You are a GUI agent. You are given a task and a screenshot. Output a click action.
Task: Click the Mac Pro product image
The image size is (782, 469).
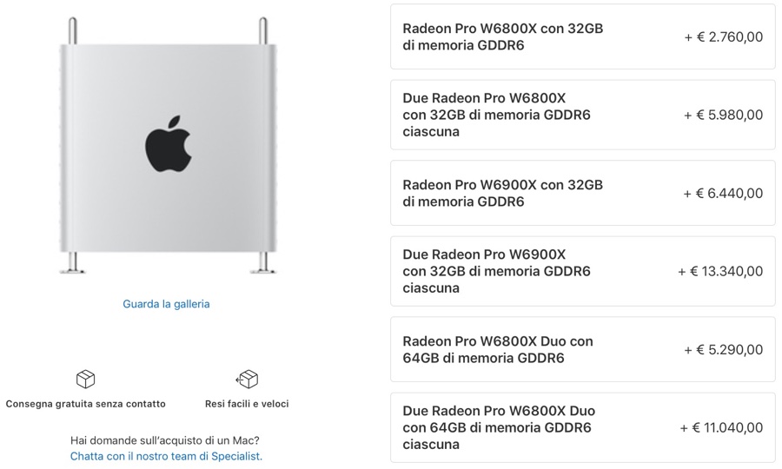click(168, 146)
